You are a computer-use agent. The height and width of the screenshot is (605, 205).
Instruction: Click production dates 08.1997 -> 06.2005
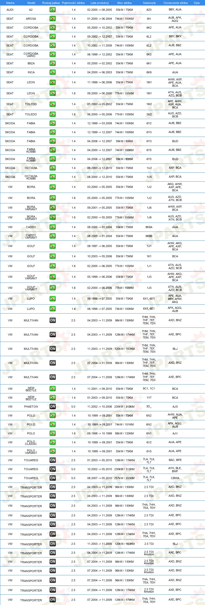100,246
